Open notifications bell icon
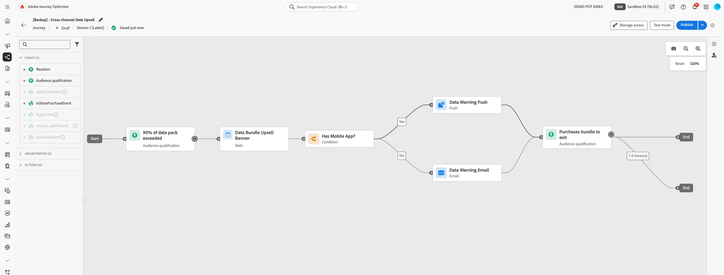 (x=695, y=7)
